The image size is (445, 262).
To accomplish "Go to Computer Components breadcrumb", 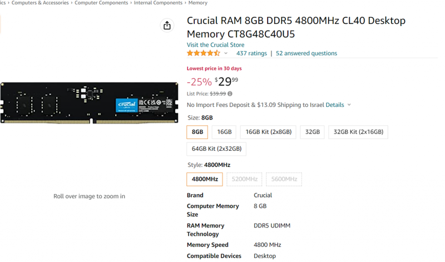I will pyautogui.click(x=101, y=3).
